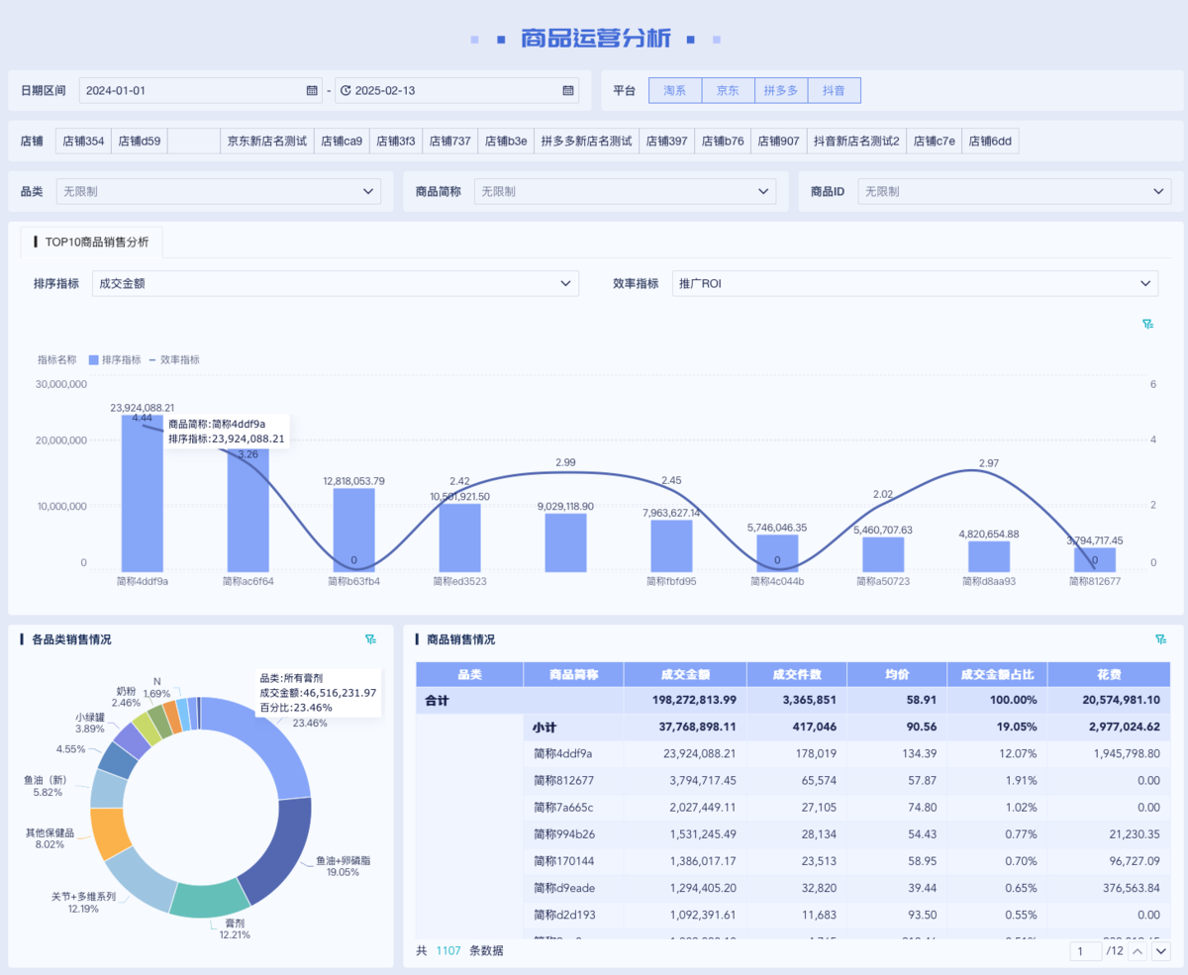Click the filter icon above the TOP10 chart
This screenshot has width=1188, height=975.
[x=1147, y=325]
